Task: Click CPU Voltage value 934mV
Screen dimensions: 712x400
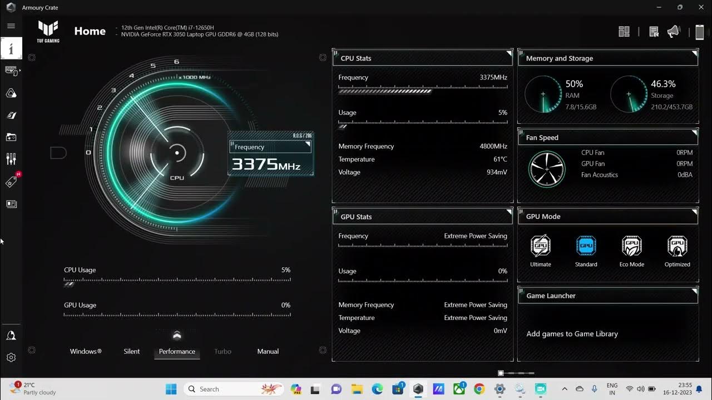Action: [497, 172]
